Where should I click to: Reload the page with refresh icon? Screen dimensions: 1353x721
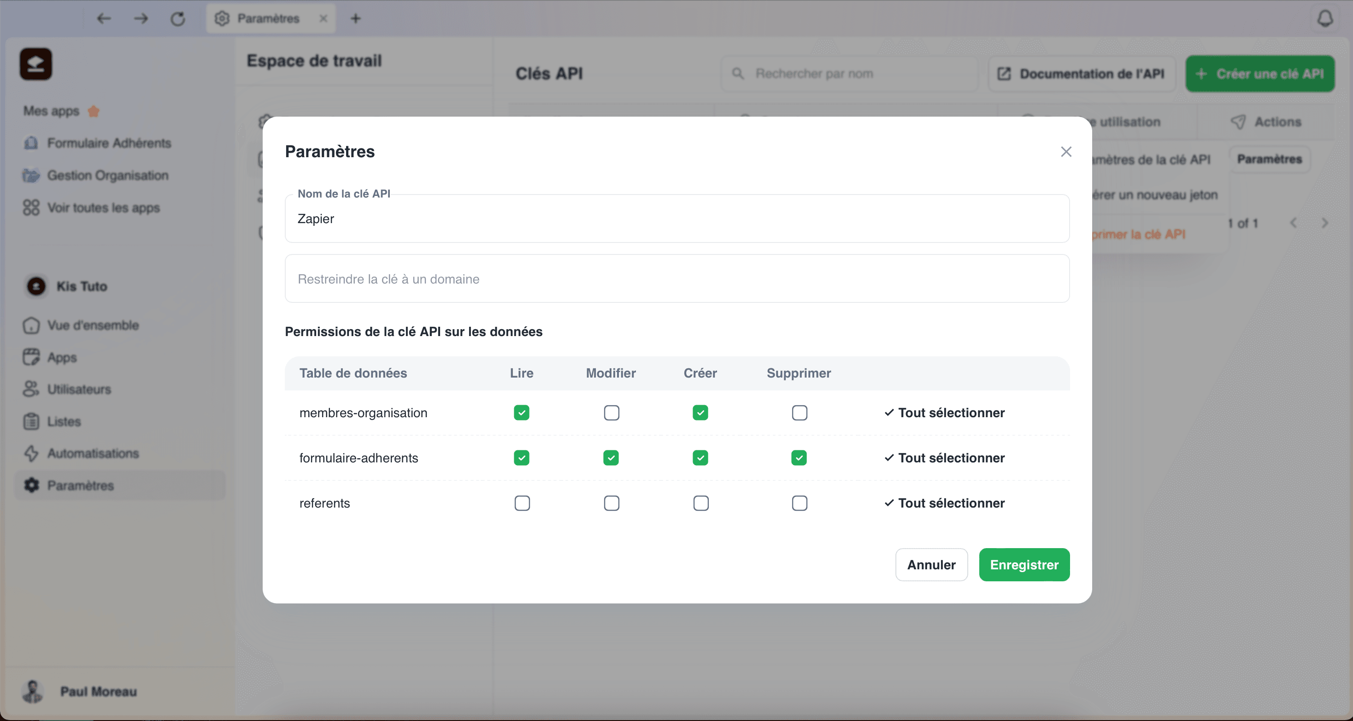[x=178, y=18]
